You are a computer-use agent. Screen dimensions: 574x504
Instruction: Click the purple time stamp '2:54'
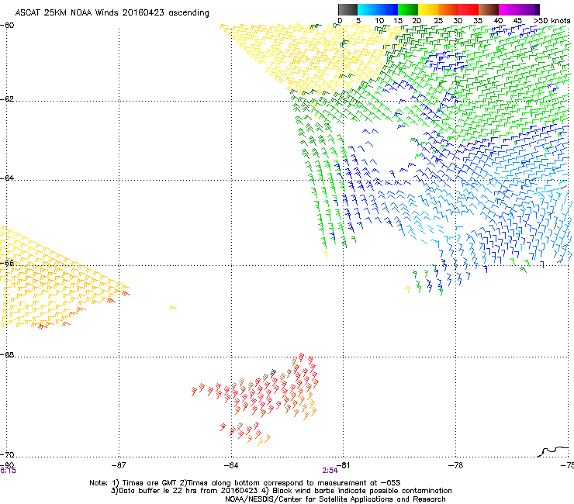coord(330,471)
